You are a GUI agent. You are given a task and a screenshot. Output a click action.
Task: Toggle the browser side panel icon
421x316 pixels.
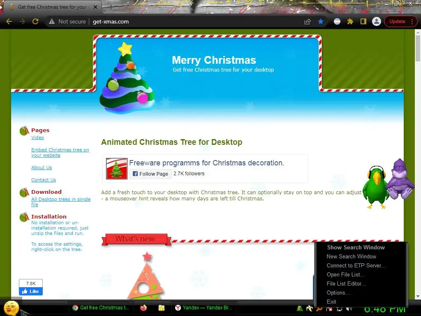pos(363,21)
